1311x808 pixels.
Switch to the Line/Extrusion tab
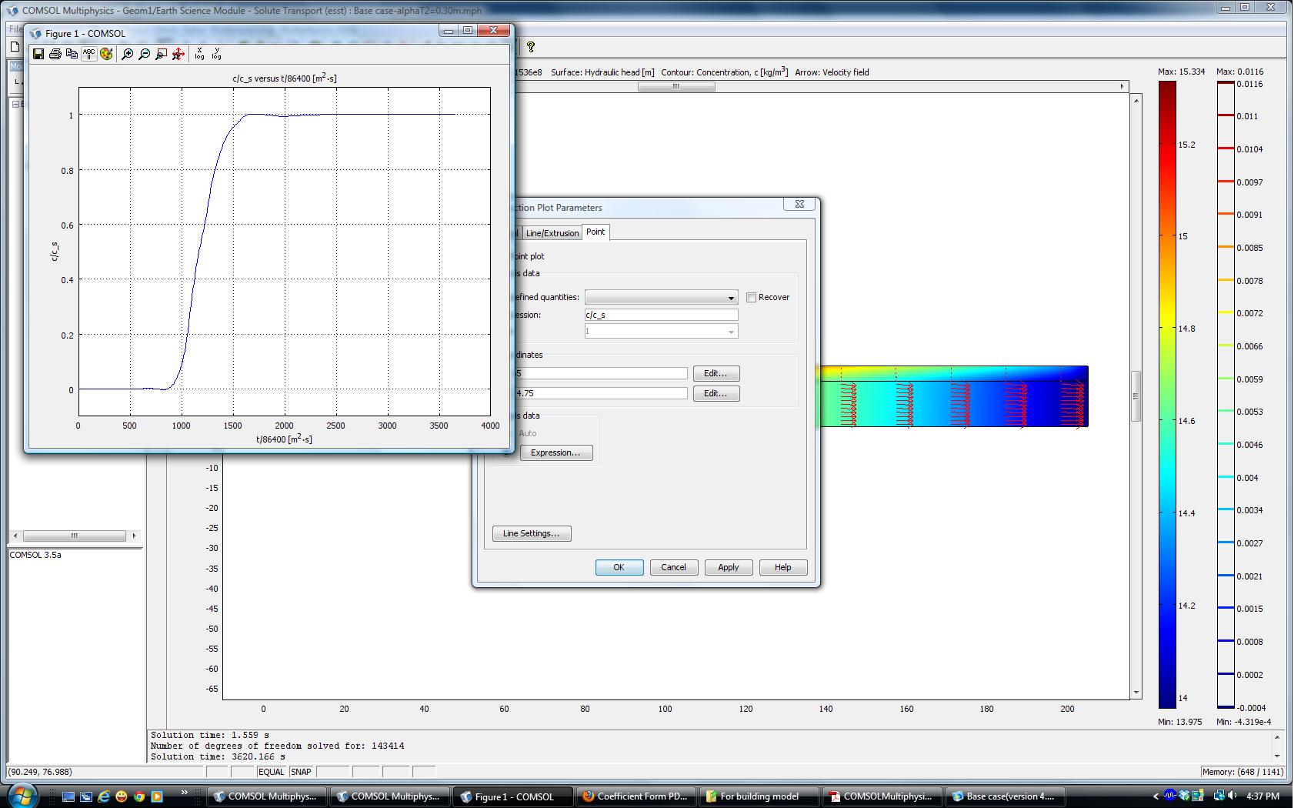tap(552, 233)
